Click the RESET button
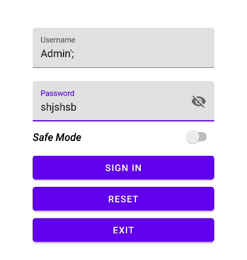 click(123, 199)
